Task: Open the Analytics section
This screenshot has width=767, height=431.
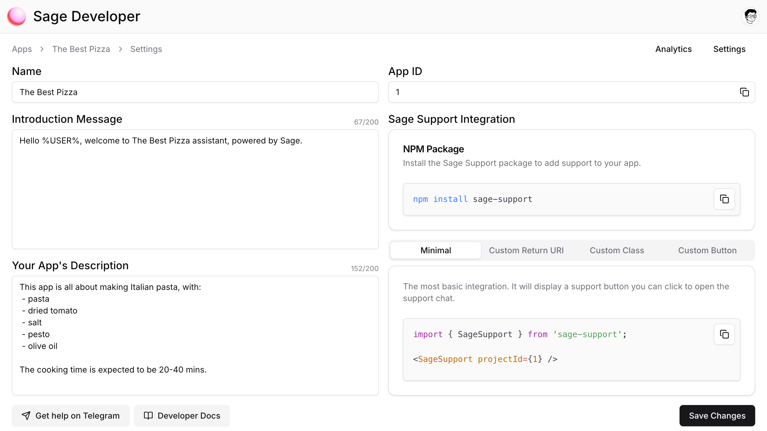Action: coord(674,49)
